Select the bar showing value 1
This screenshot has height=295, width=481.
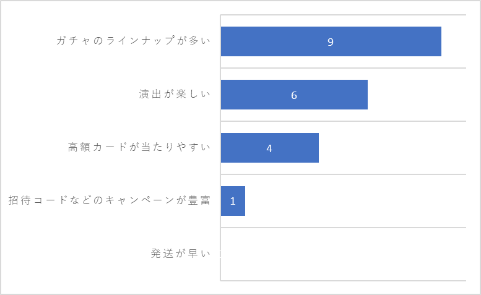point(233,201)
